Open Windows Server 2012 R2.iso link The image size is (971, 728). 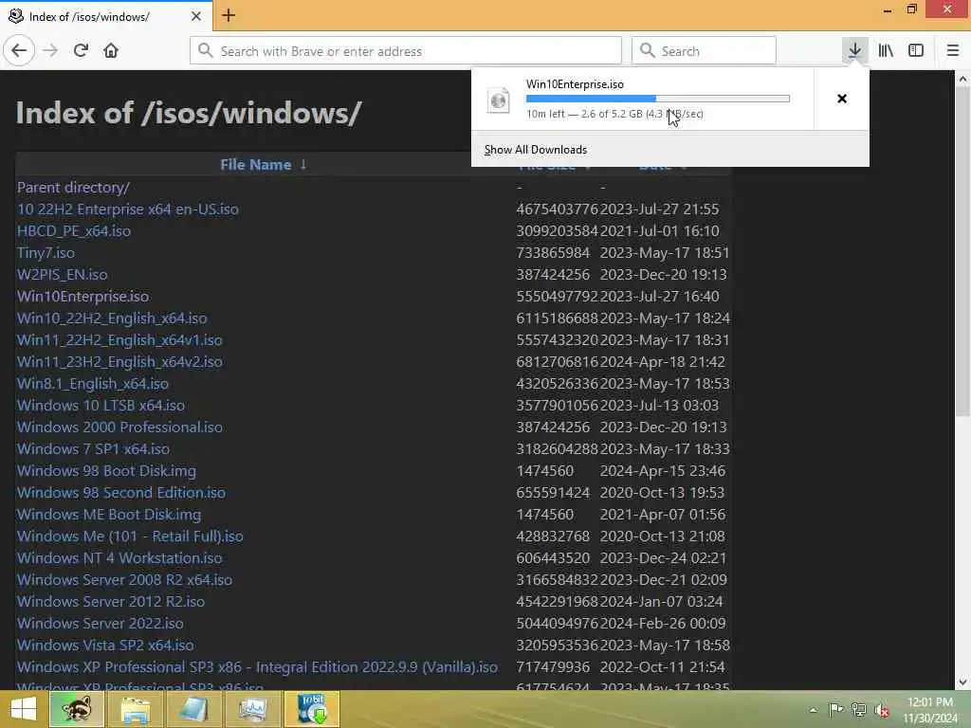pos(110,601)
